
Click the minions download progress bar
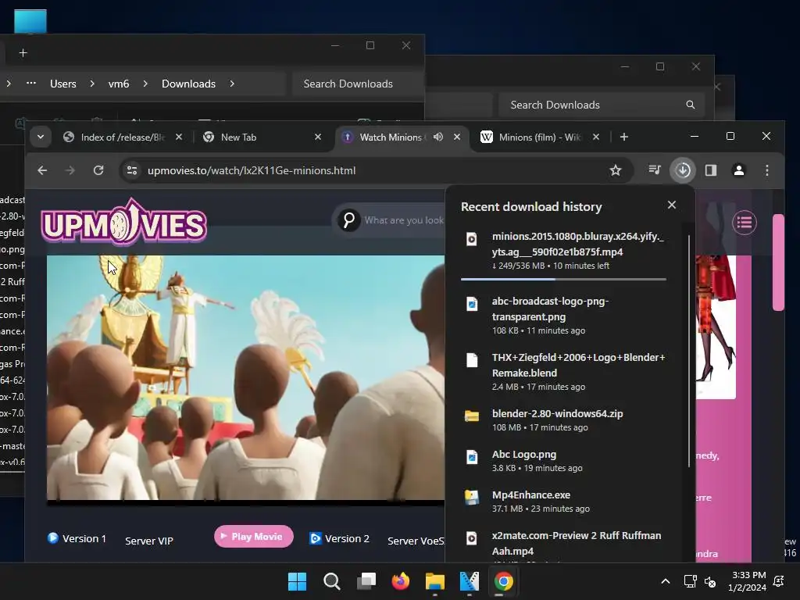(563, 279)
